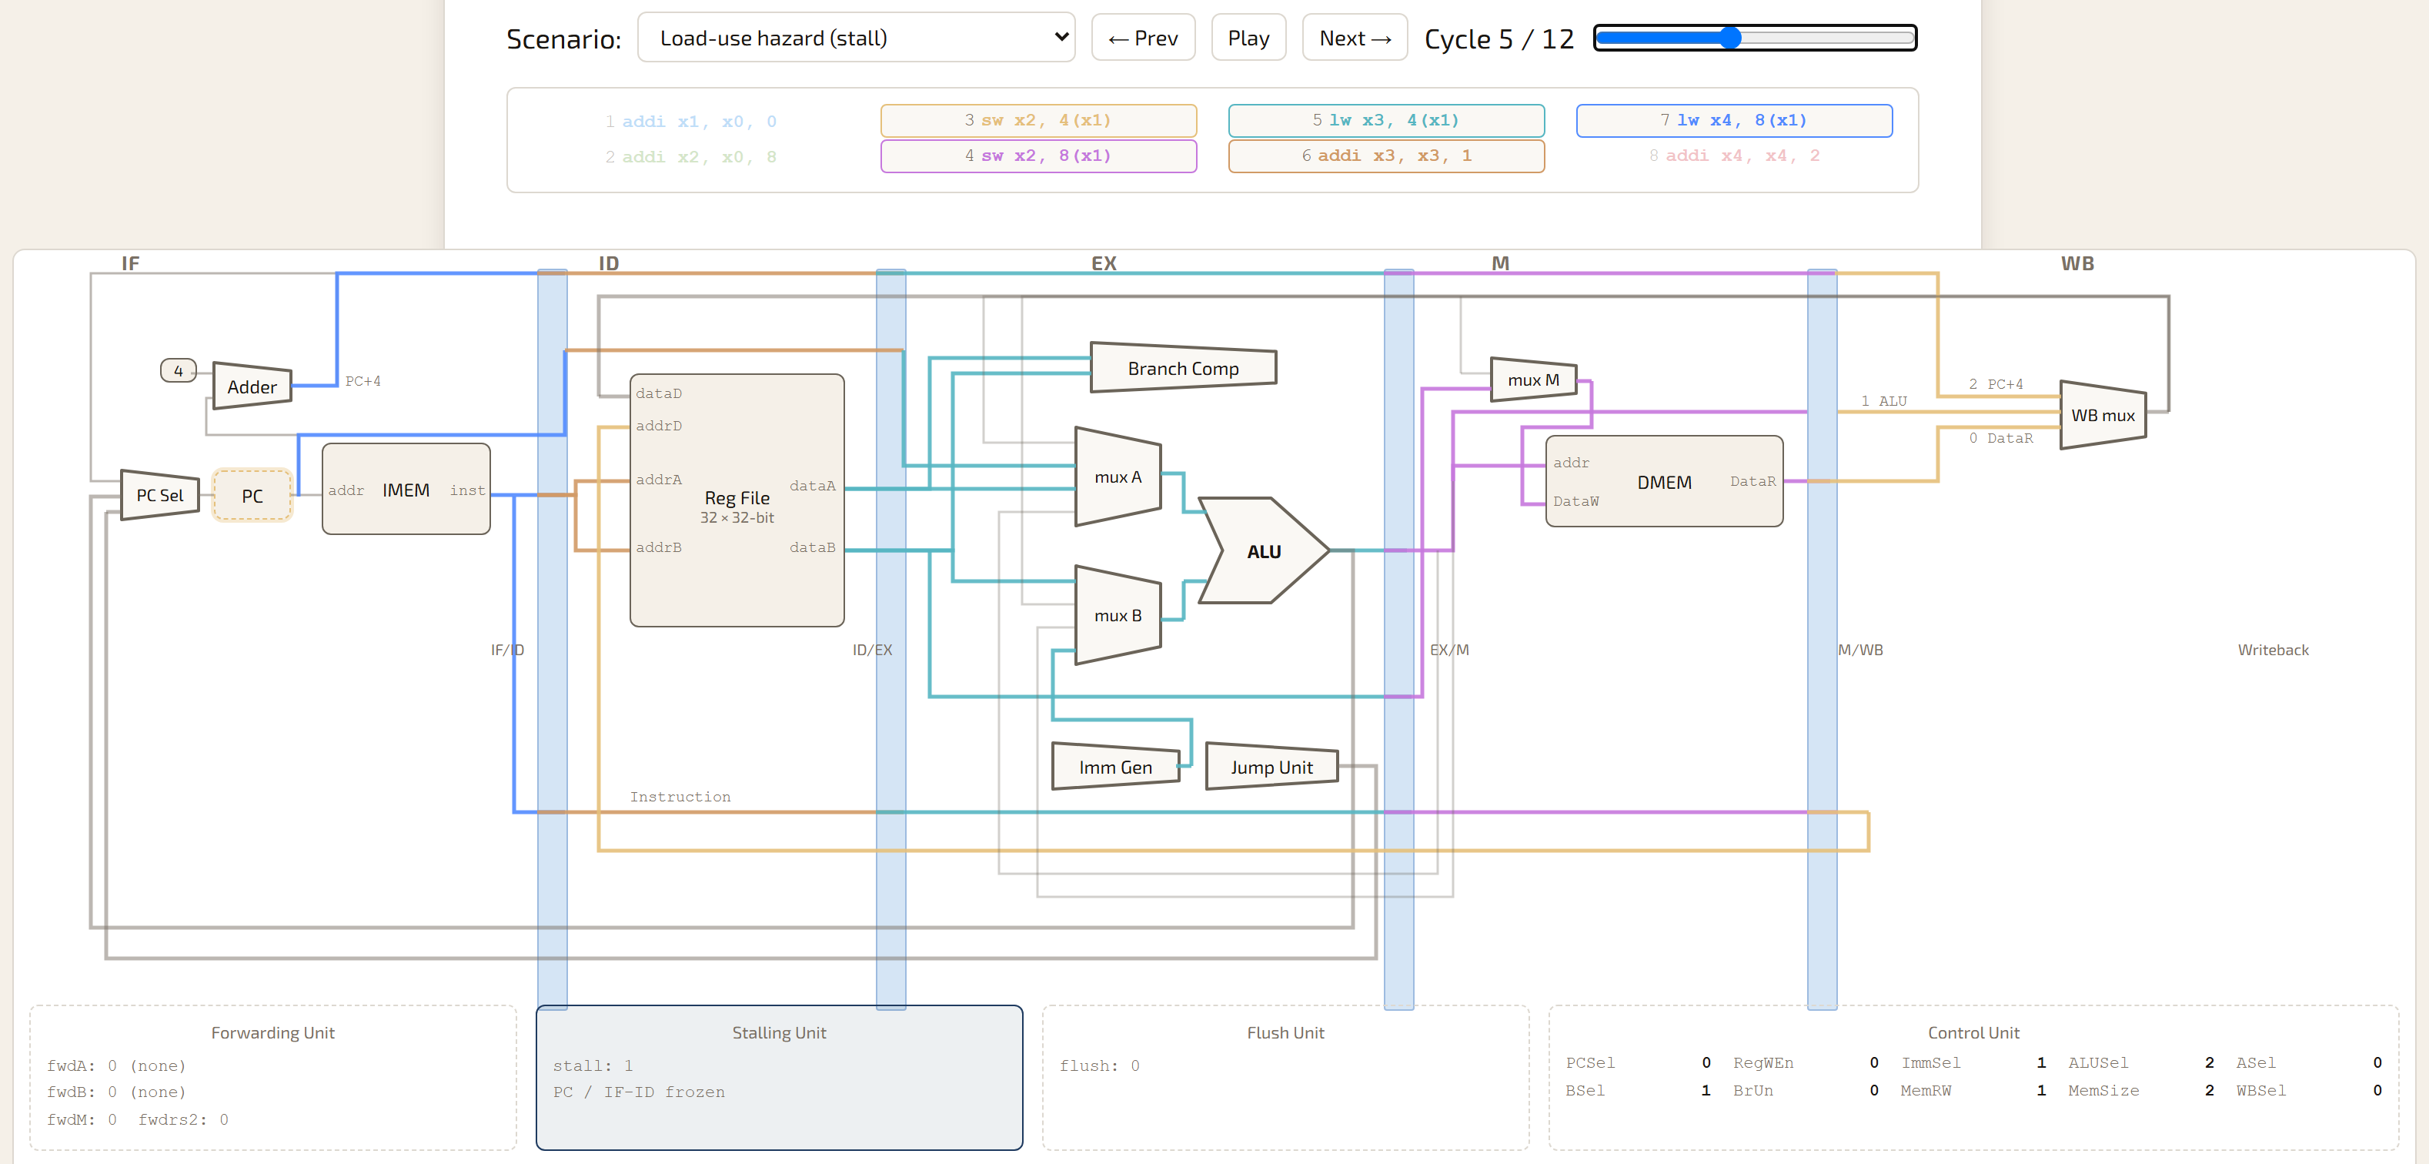Image resolution: width=2429 pixels, height=1164 pixels.
Task: Click the MemSize control signal
Action: (2141, 1090)
